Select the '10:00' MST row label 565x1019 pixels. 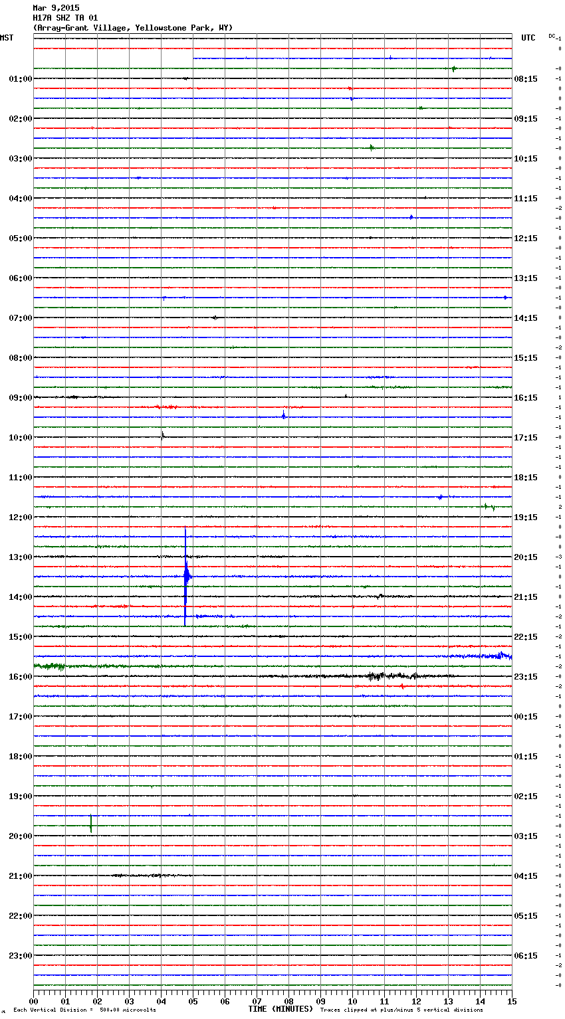pyautogui.click(x=21, y=438)
